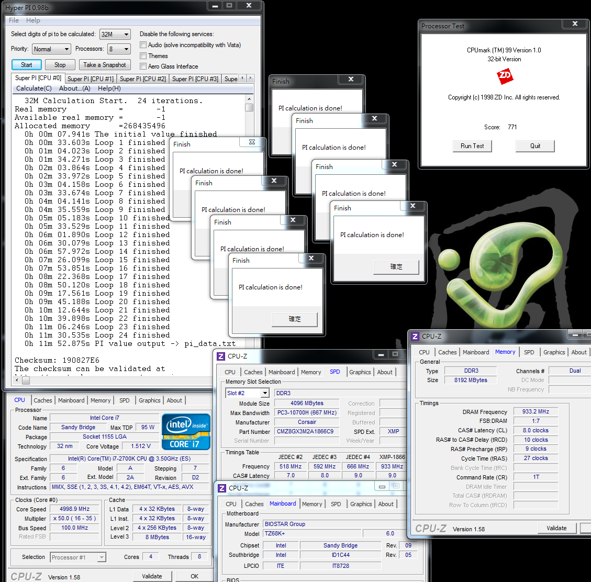The width and height of the screenshot is (591, 582).
Task: Click Validate in the CPU-Z CPU window
Action: tap(152, 576)
